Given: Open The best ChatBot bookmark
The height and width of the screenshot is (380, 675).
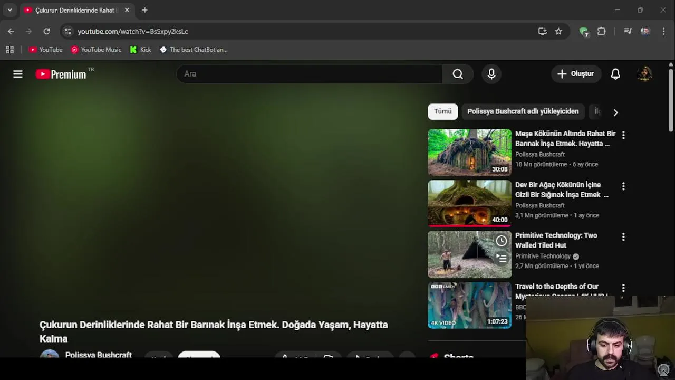Looking at the screenshot, I should click(x=194, y=50).
